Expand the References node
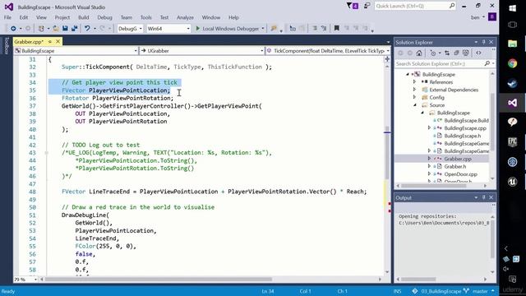Screen dimensions: 526x296 tap(414, 82)
